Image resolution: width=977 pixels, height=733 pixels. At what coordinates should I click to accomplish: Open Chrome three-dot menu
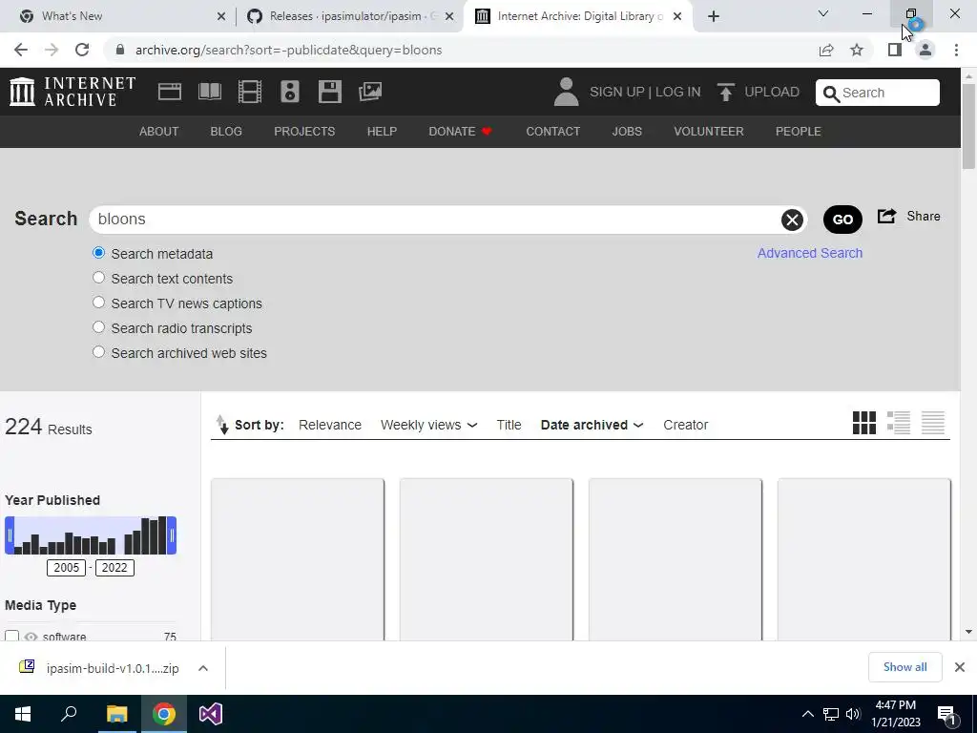point(956,50)
